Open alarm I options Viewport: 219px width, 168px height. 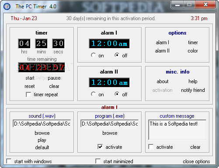click(x=163, y=42)
